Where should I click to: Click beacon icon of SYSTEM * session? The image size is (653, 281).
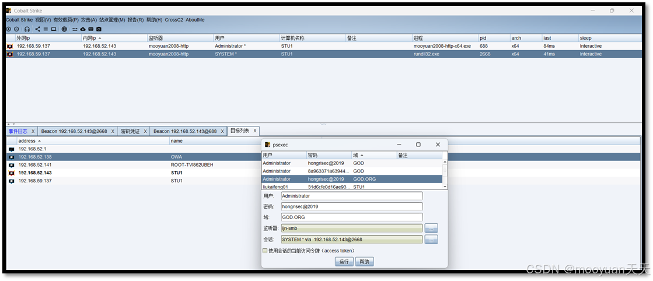pyautogui.click(x=10, y=54)
